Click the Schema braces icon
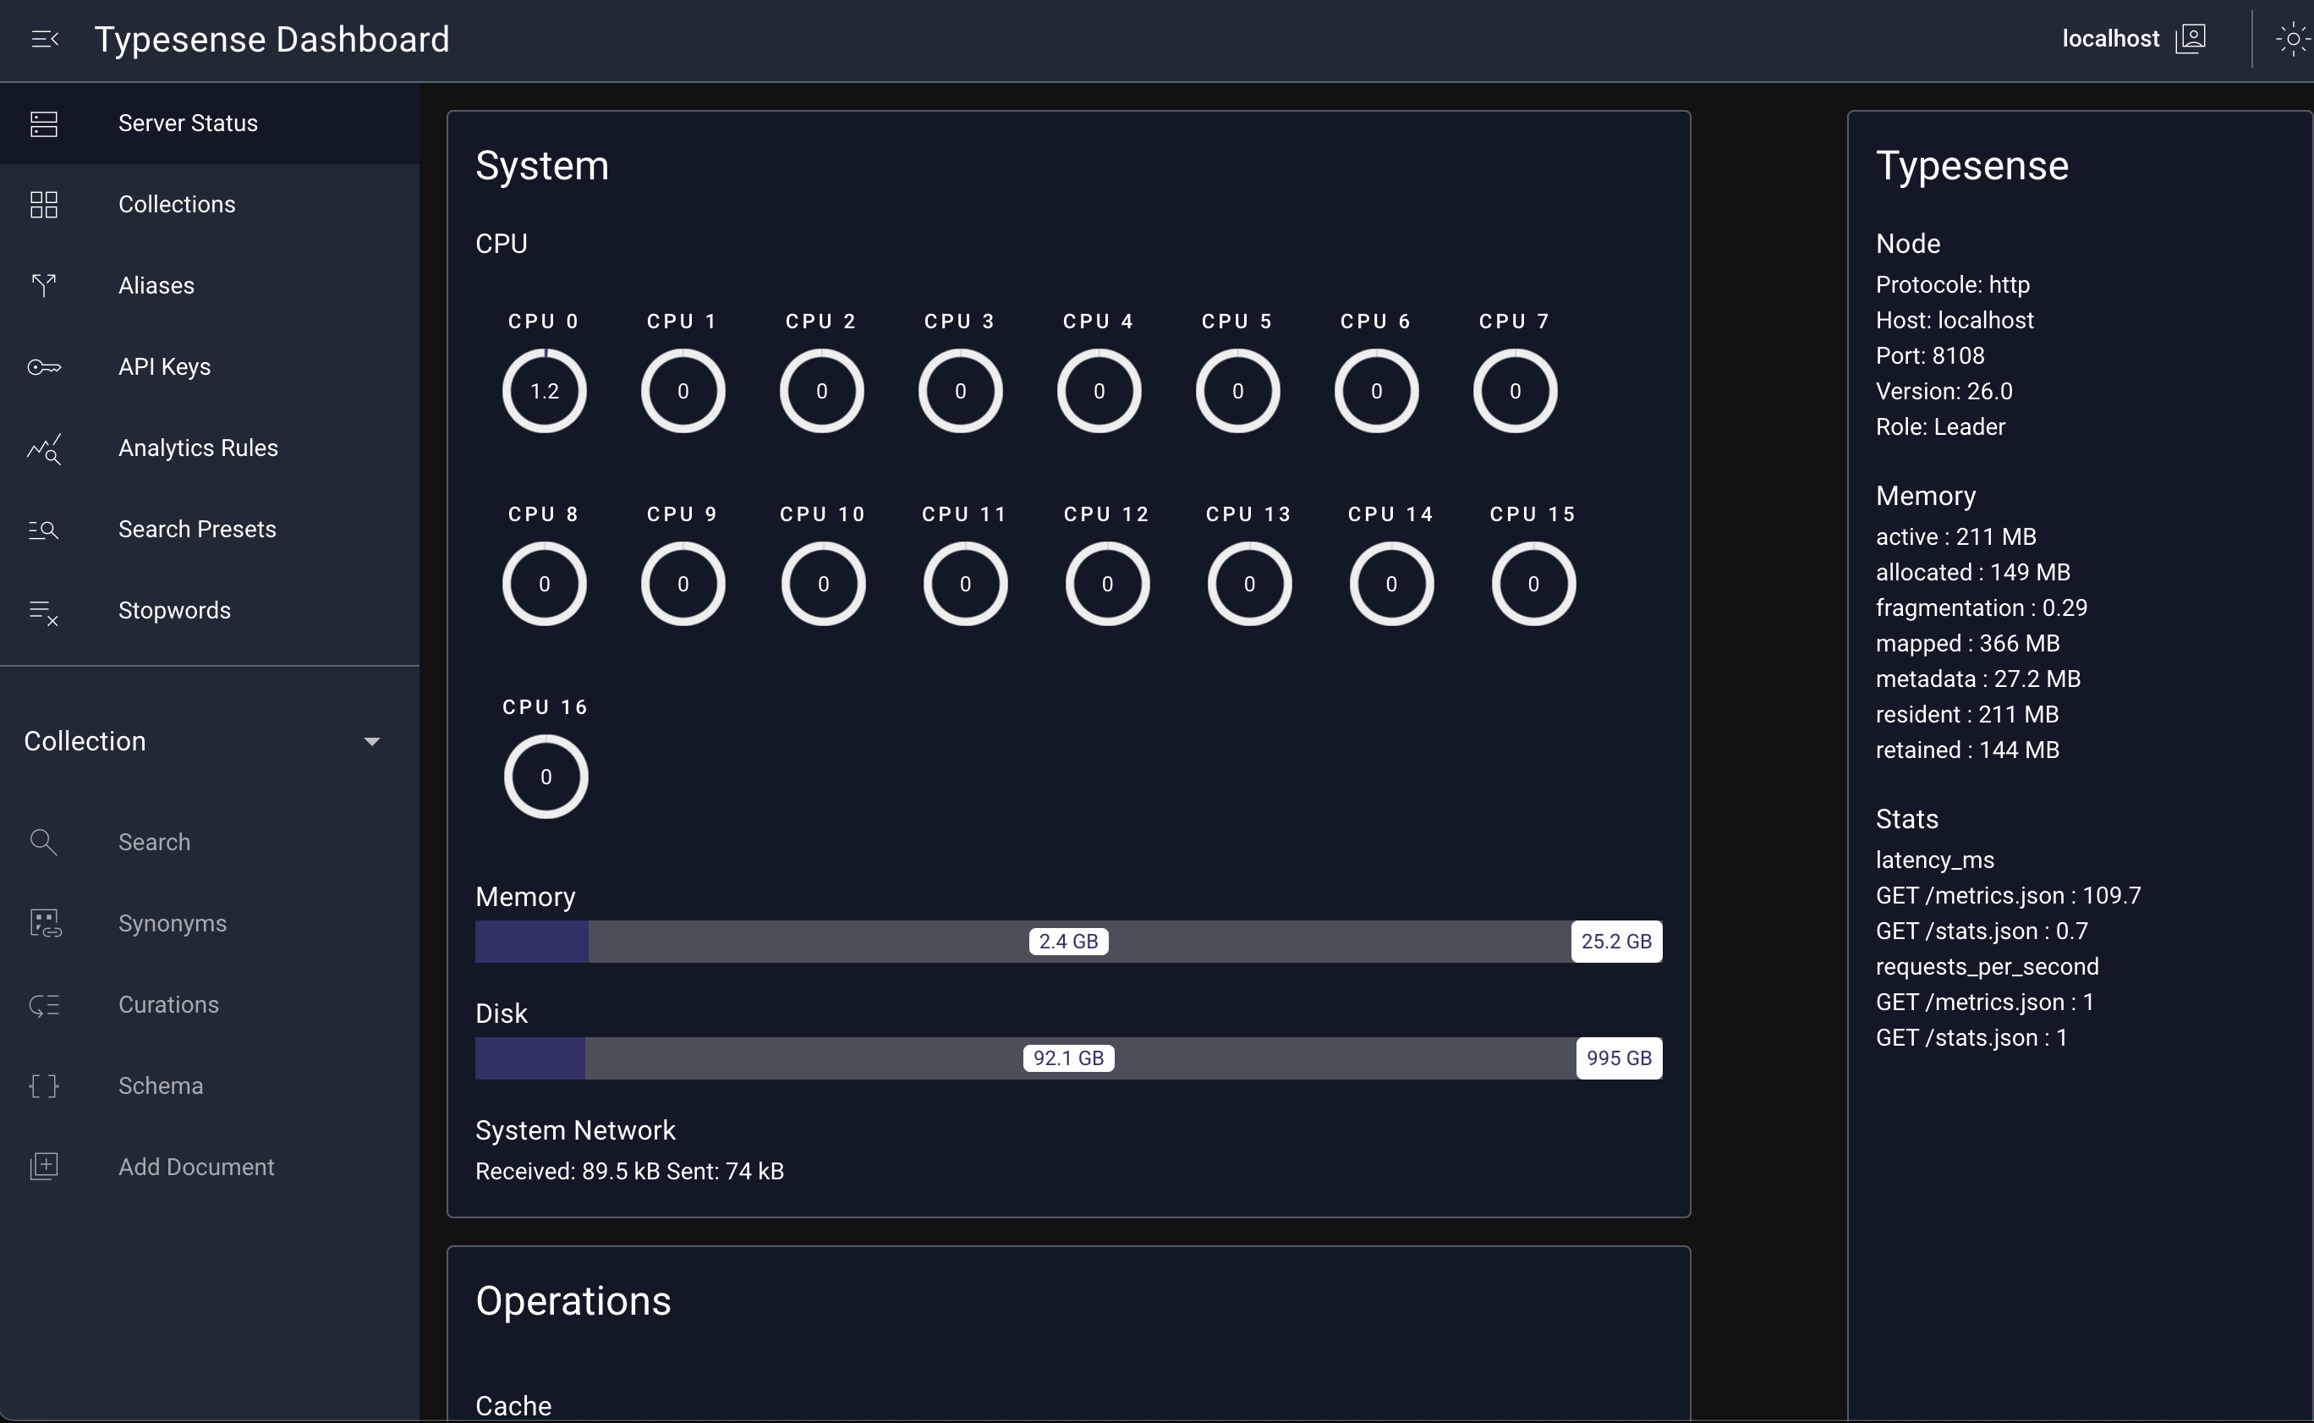 (x=43, y=1086)
